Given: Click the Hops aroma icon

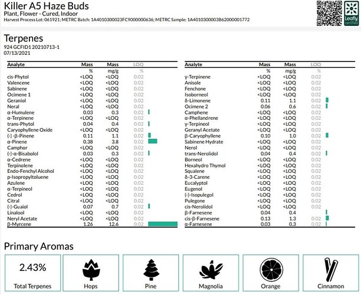Looking at the screenshot, I should (91, 270).
